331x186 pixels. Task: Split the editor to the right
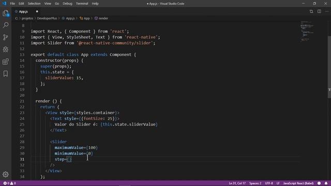click(x=319, y=11)
